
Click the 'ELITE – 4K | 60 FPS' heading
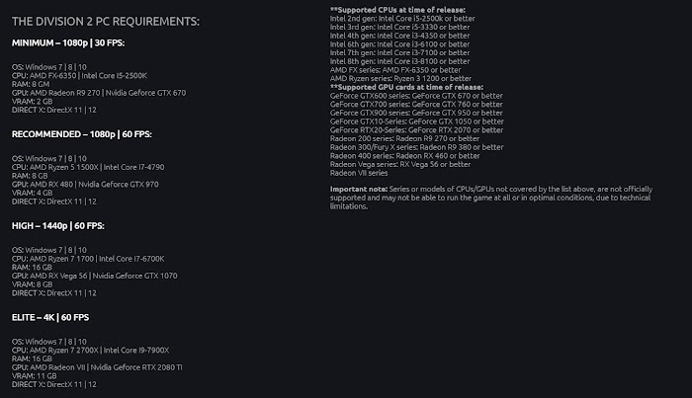tap(50, 317)
